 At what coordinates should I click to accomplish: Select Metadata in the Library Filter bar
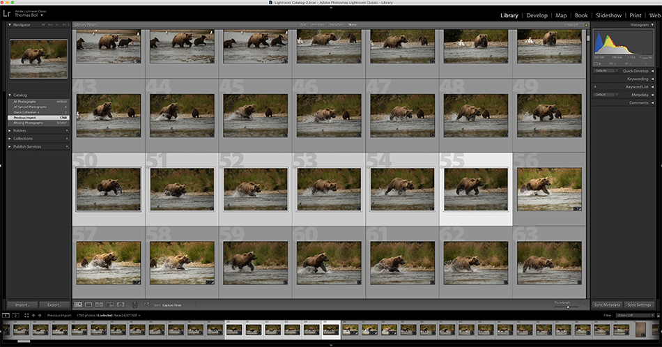[336, 25]
